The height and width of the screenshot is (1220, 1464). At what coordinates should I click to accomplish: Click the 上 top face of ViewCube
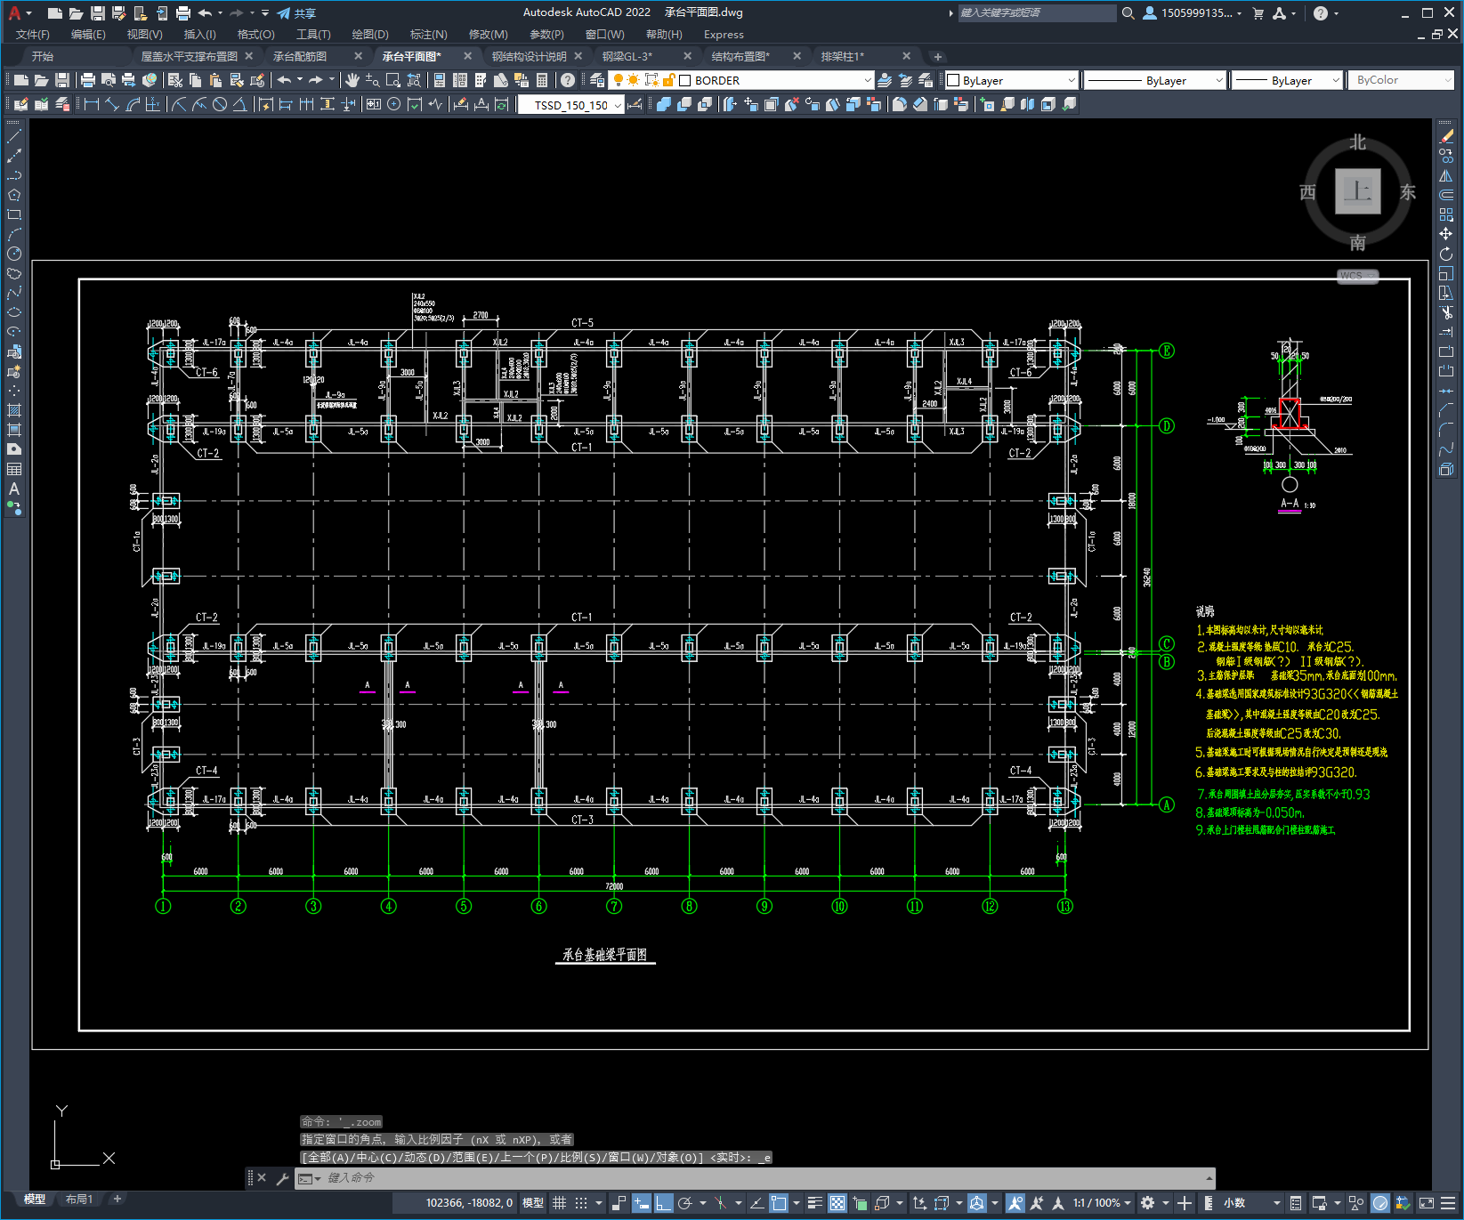pyautogui.click(x=1358, y=191)
